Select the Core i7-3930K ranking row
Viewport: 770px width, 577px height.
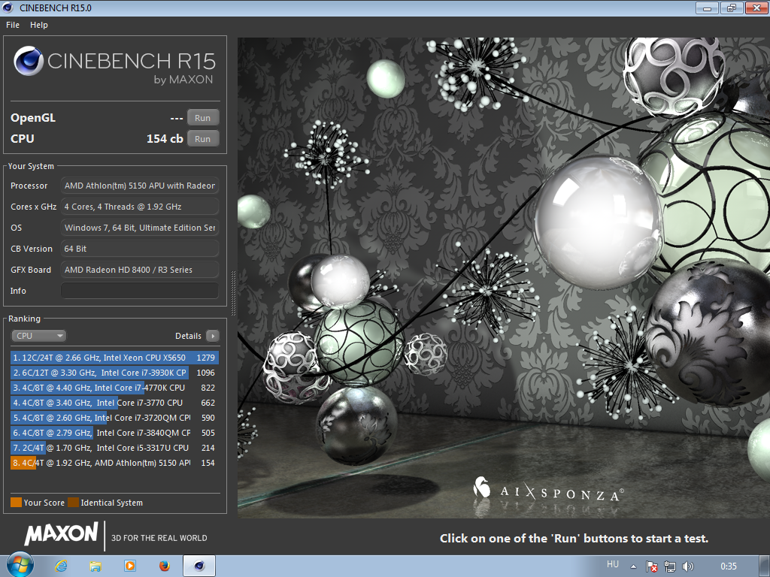(x=114, y=373)
